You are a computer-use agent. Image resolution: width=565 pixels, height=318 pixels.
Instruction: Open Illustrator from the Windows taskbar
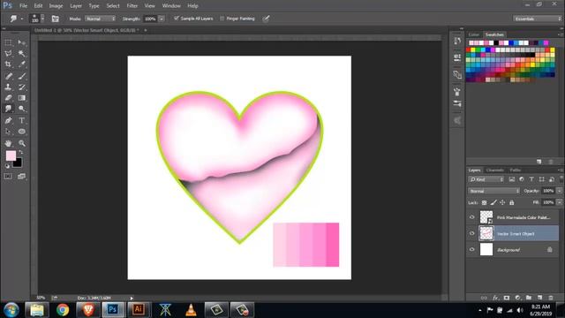tap(139, 309)
